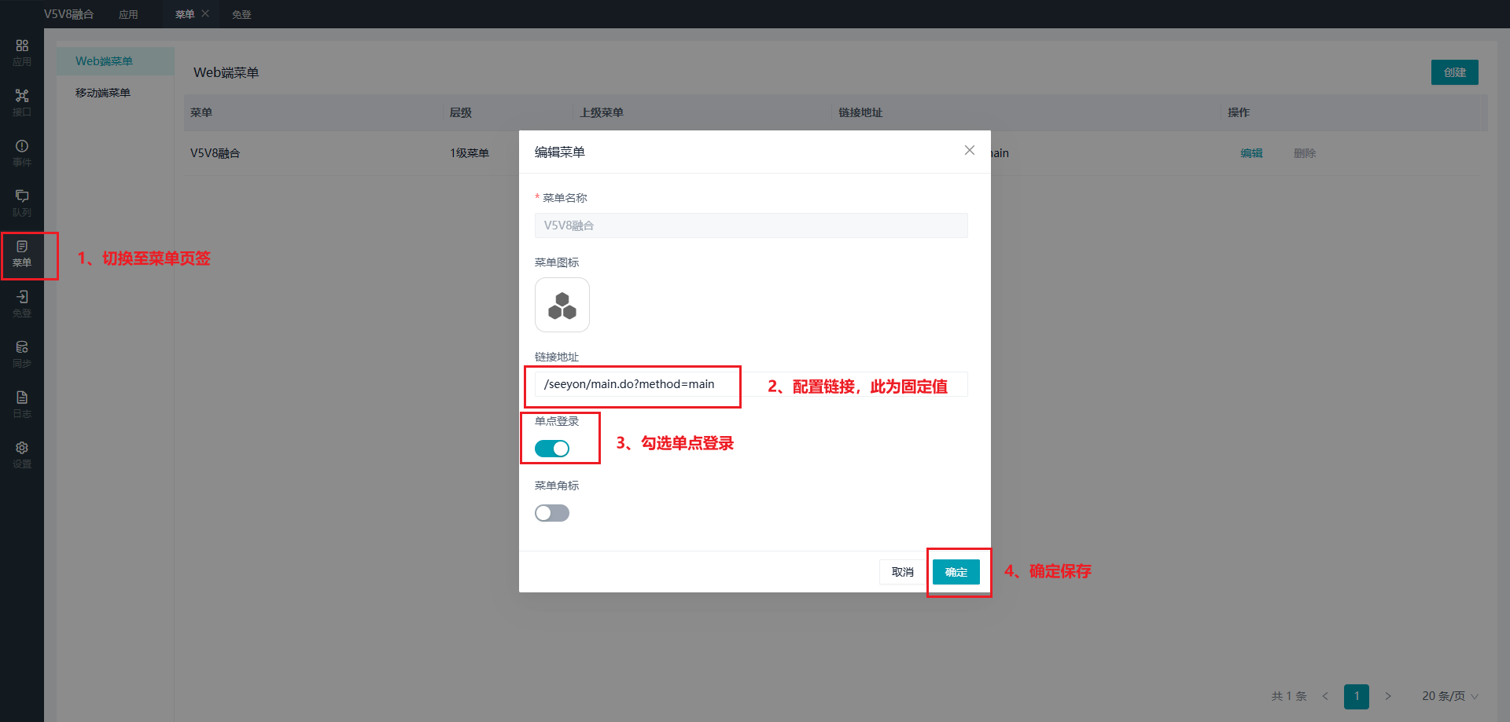Go to the previous page arrow
The height and width of the screenshot is (722, 1510).
pos(1325,696)
